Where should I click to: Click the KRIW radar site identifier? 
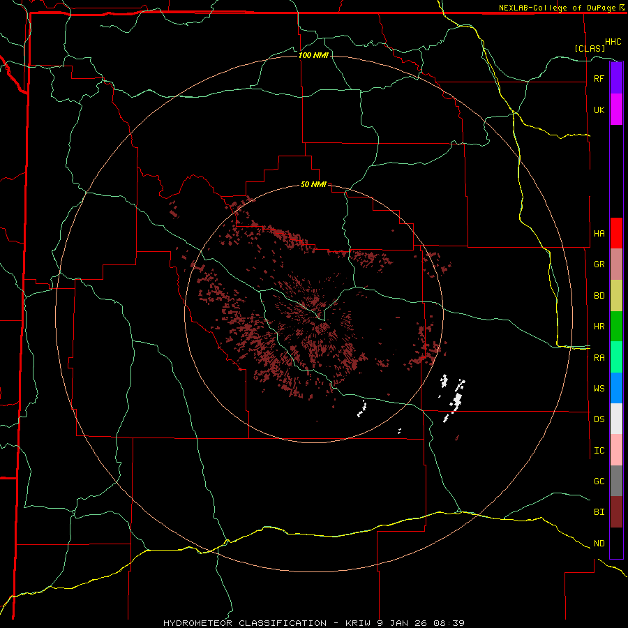tap(358, 623)
